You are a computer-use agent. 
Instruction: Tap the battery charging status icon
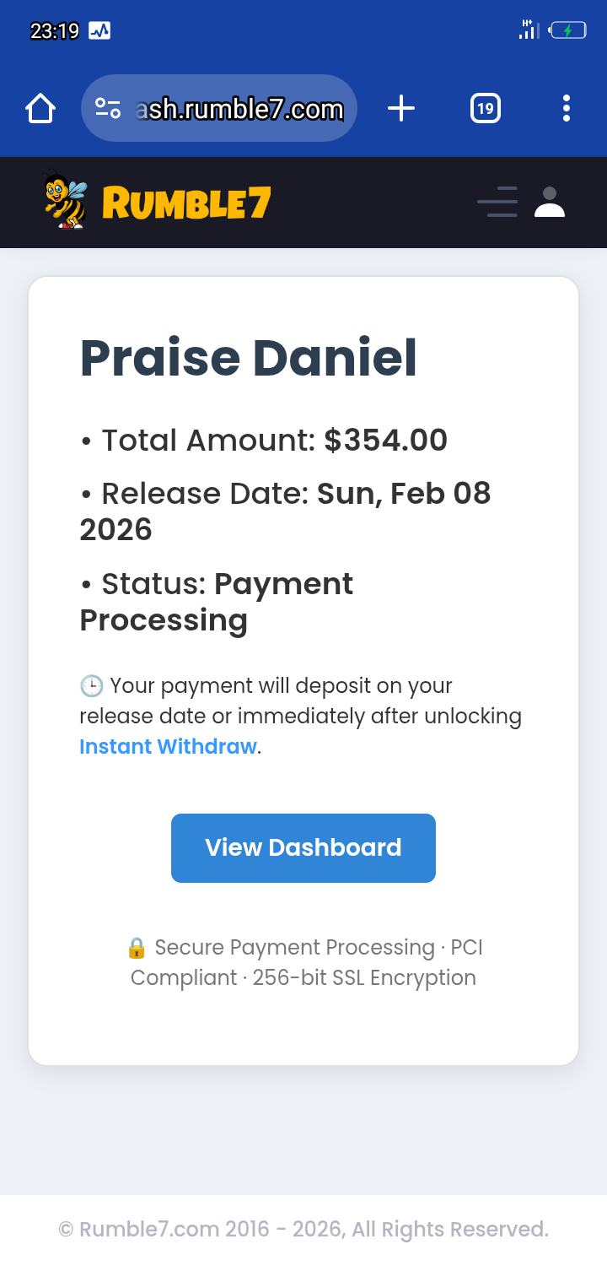point(567,31)
